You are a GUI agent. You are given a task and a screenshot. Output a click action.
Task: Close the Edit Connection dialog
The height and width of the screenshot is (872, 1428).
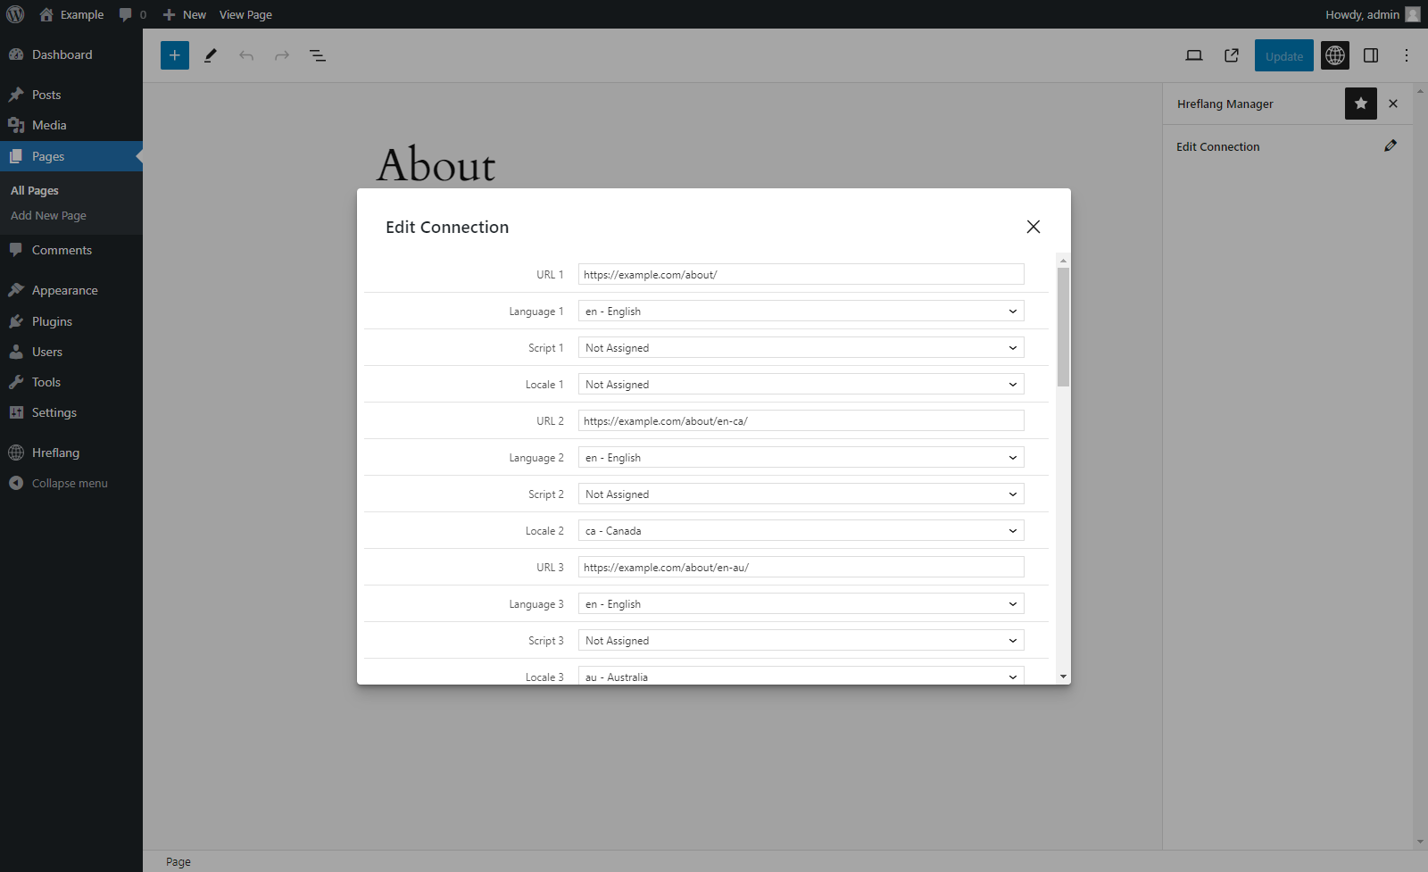pos(1034,227)
